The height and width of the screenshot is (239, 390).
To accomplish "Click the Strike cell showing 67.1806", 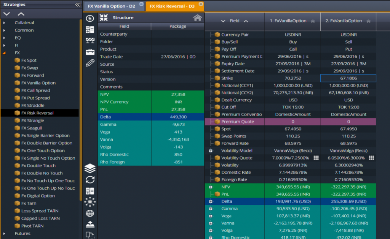I will pyautogui.click(x=348, y=78).
